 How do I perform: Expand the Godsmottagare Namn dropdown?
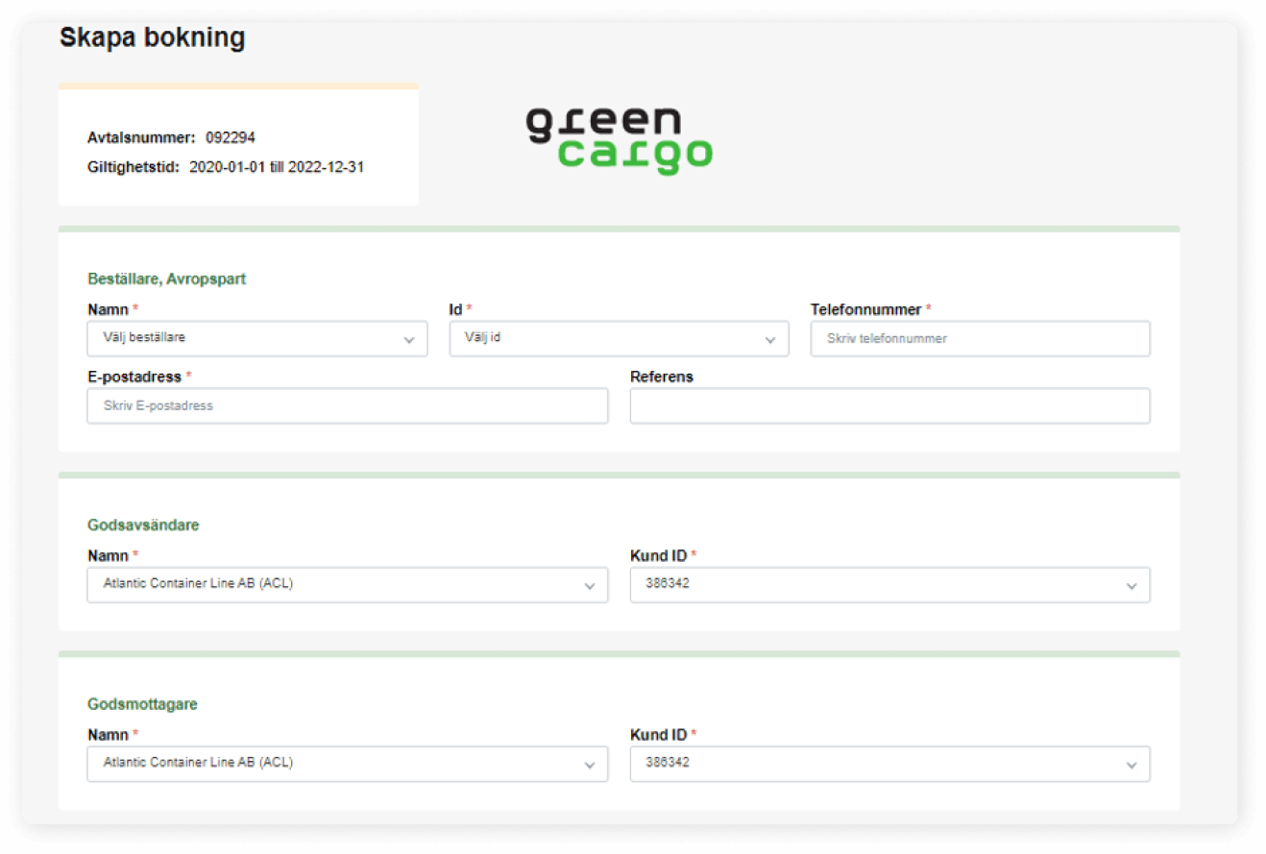(x=347, y=764)
